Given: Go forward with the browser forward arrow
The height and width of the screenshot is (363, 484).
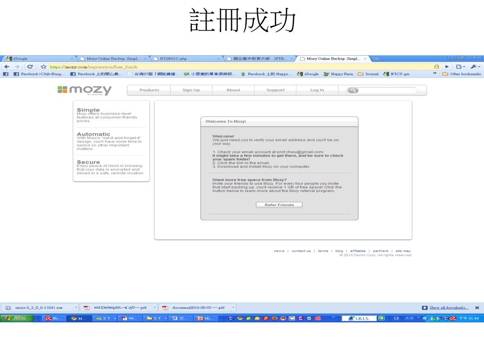Looking at the screenshot, I should 17,67.
